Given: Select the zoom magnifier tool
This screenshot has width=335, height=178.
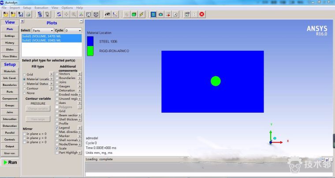Looking at the screenshot, I should (74, 14).
